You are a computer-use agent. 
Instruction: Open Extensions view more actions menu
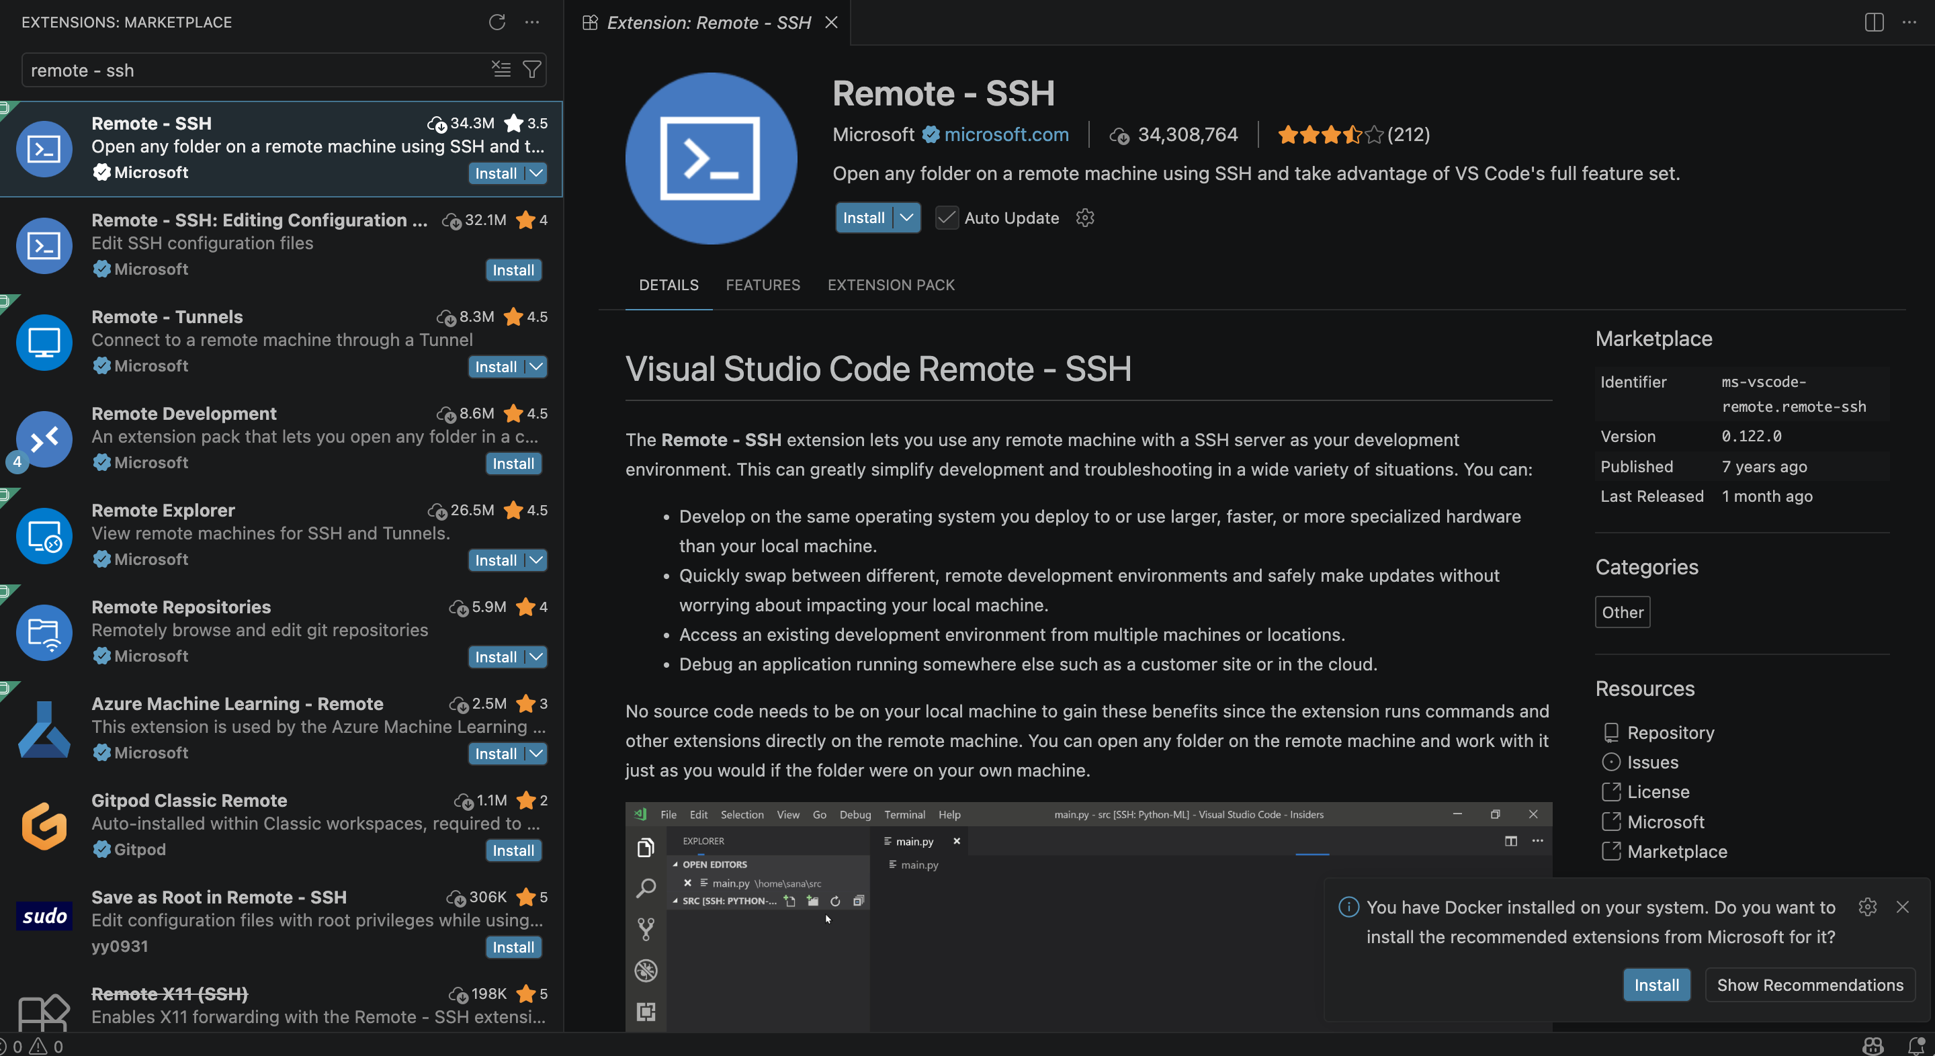[x=532, y=21]
